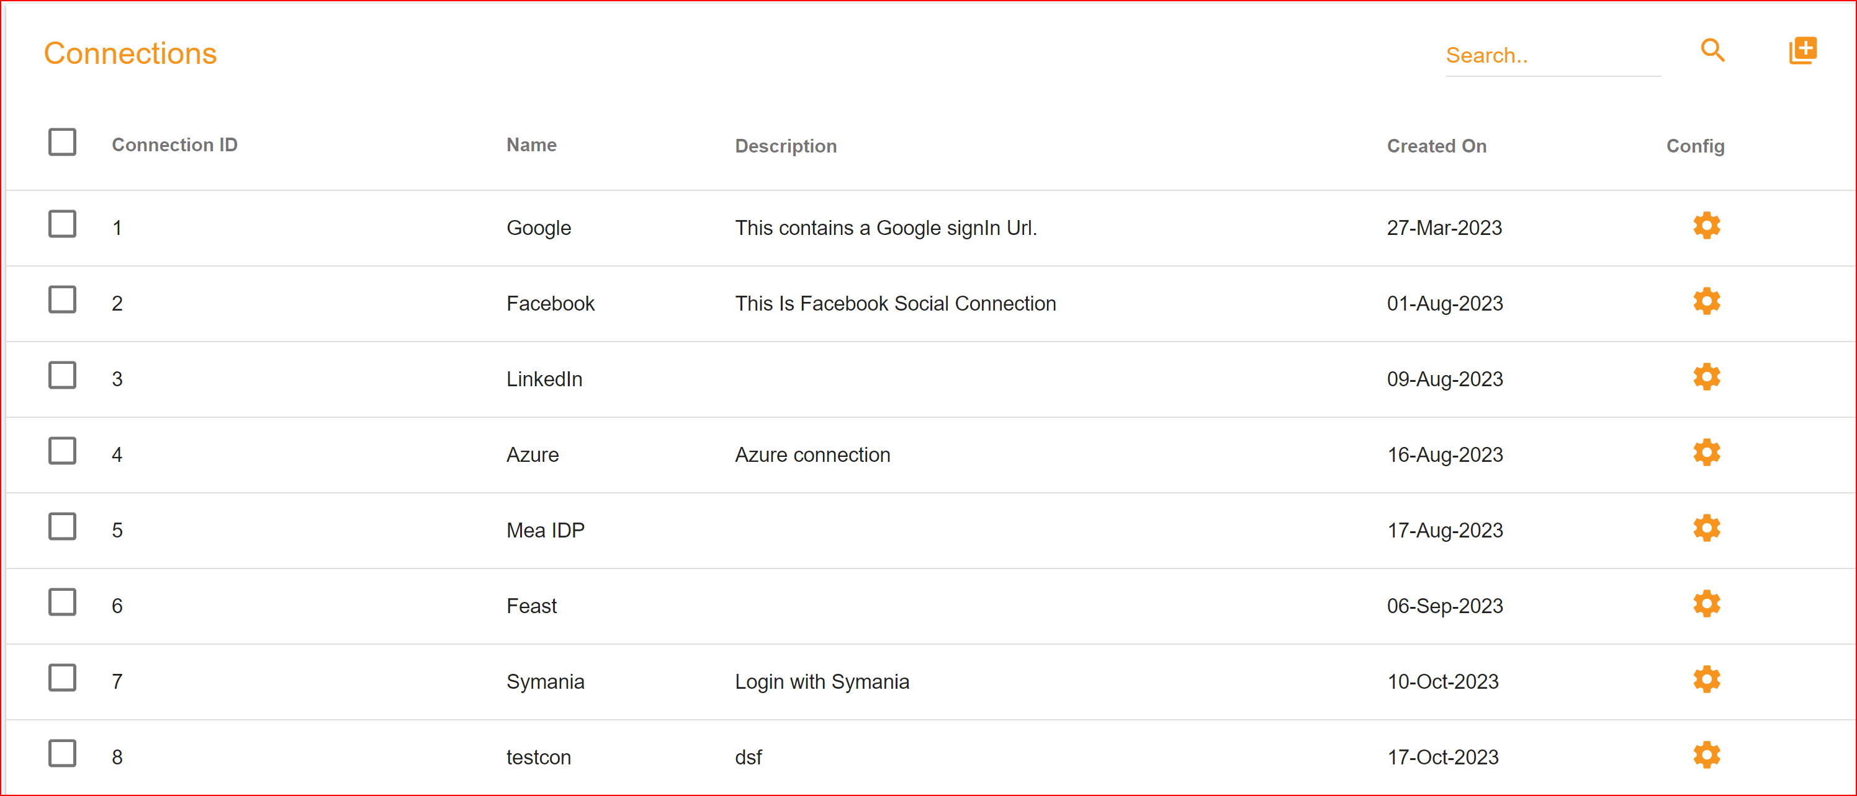Sort by the Created On column header
The image size is (1857, 796).
[1436, 146]
